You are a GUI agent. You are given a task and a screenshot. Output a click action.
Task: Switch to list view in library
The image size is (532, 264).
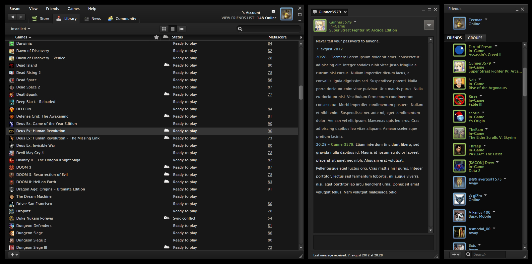(172, 29)
